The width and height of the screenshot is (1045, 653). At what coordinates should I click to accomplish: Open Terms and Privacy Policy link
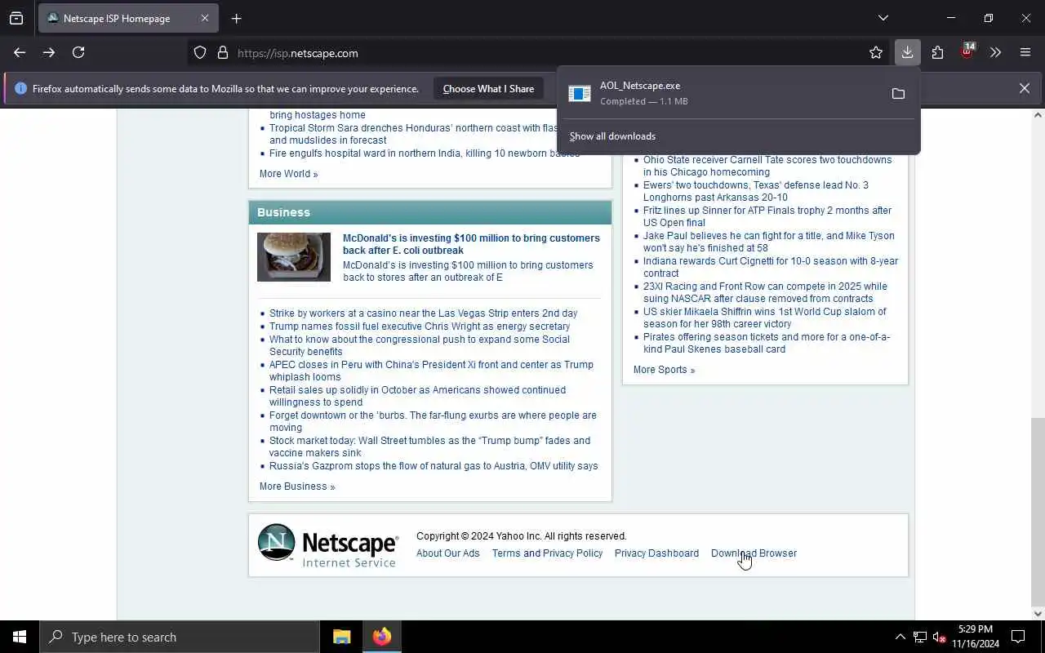point(547,553)
